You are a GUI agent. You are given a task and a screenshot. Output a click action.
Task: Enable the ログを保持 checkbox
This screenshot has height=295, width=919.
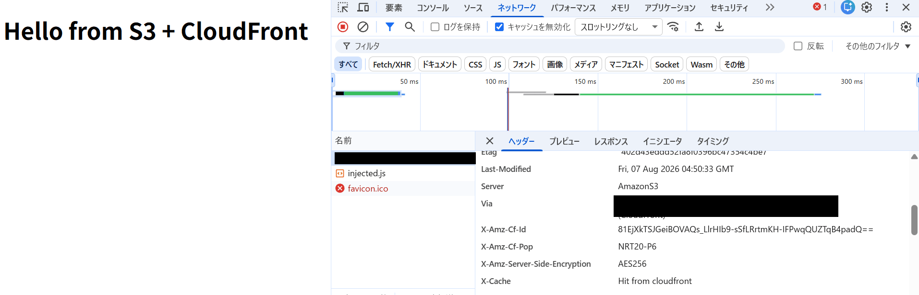[435, 27]
